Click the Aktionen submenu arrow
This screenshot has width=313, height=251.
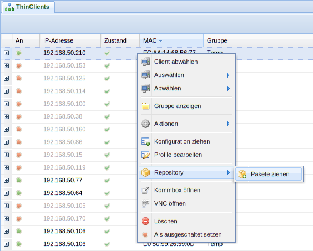(228, 124)
